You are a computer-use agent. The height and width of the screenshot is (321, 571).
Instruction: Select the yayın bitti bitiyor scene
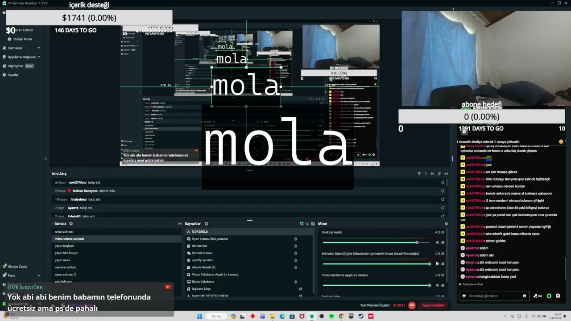coord(117,253)
